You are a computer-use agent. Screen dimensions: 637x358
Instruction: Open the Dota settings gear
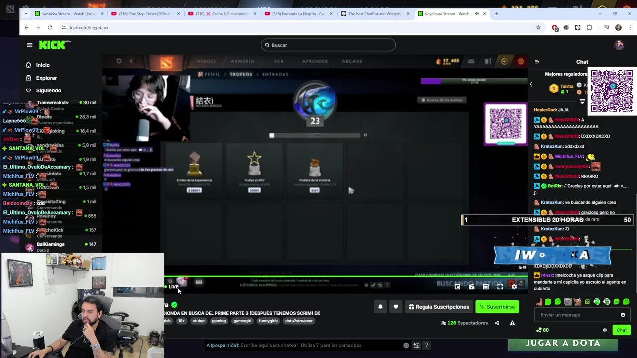(x=119, y=61)
